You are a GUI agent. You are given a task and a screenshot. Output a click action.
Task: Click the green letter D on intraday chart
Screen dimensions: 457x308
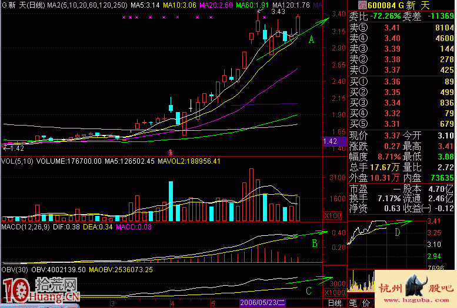pos(398,233)
